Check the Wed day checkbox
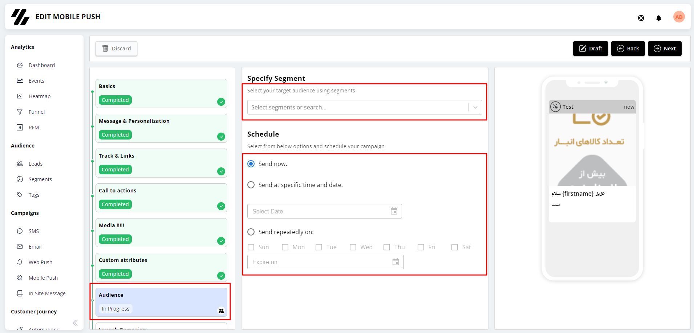Image resolution: width=694 pixels, height=333 pixels. tap(353, 247)
